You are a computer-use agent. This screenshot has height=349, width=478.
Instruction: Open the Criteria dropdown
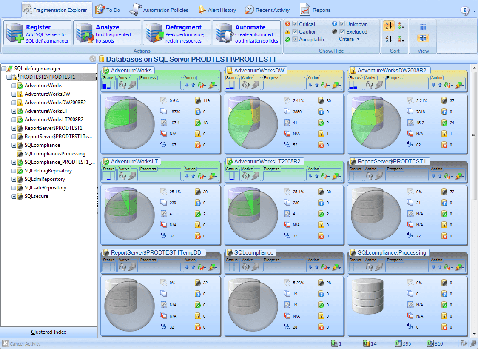349,39
